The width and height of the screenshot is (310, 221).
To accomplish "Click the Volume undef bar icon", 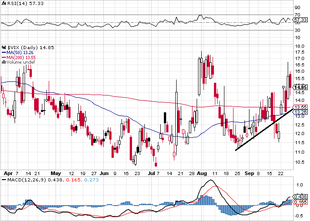I will (4, 62).
